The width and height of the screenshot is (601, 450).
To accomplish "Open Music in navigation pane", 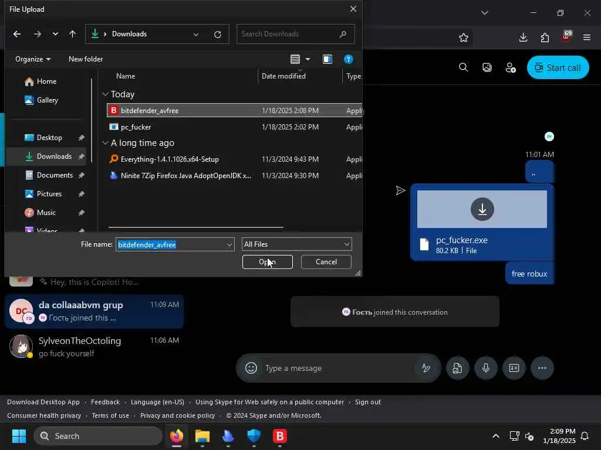I will coord(46,212).
